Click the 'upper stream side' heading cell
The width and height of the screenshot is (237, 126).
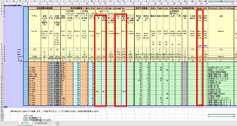(172, 34)
